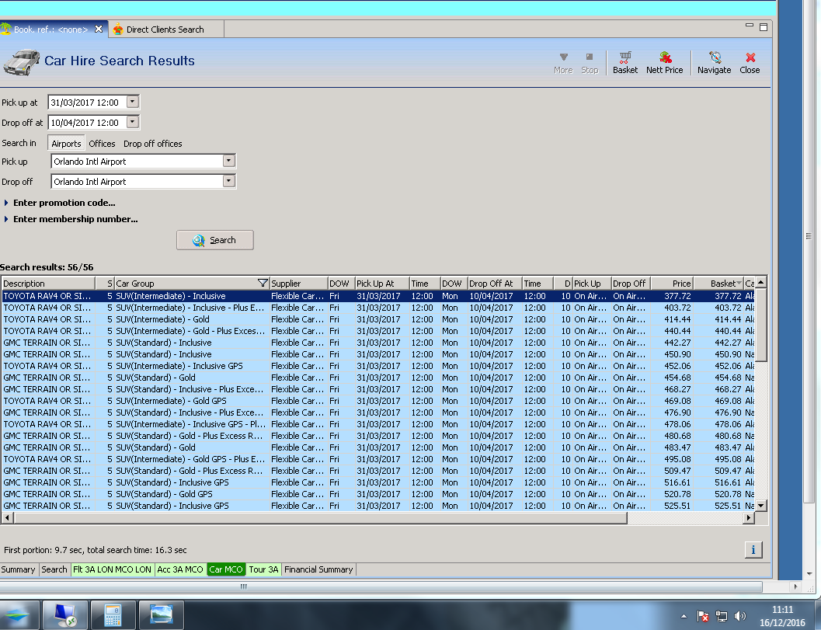Open the Drop off at date dropdown

[x=133, y=122]
